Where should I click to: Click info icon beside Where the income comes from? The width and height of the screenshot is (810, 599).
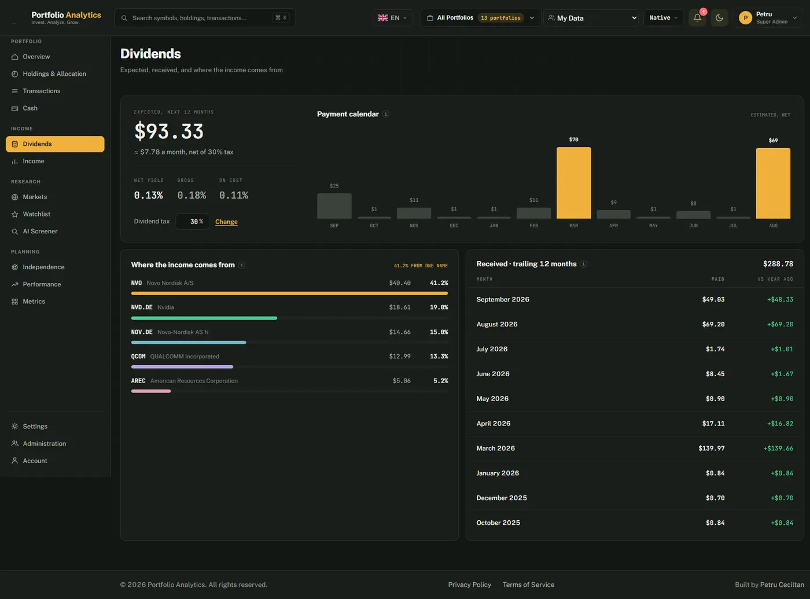click(242, 265)
